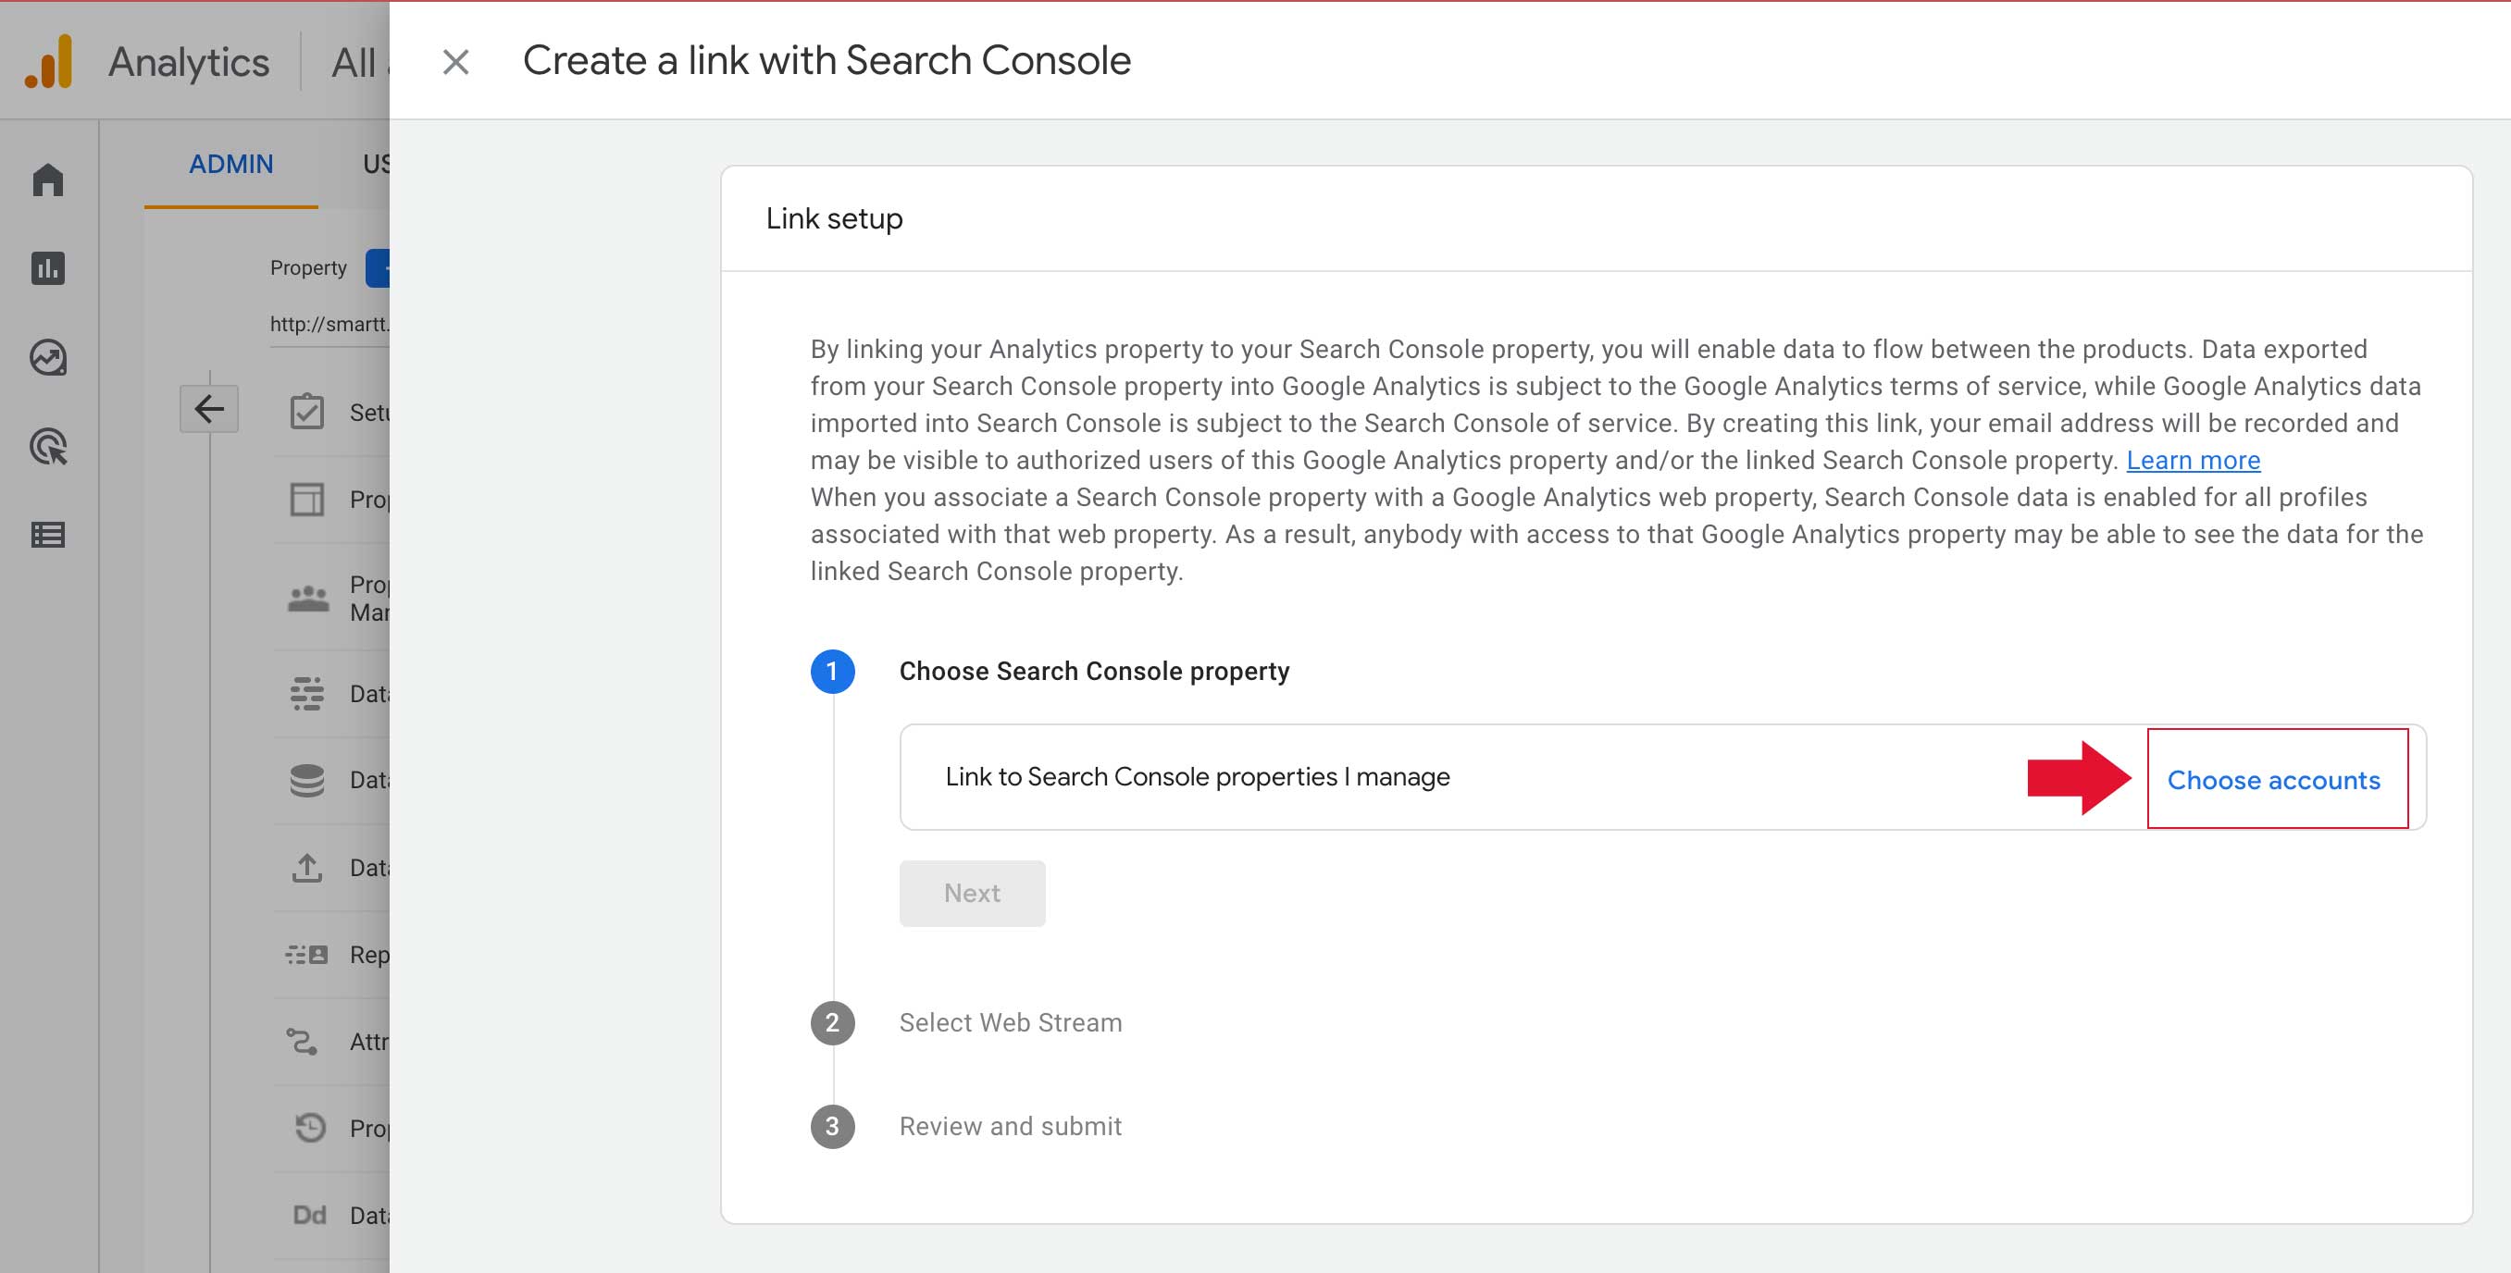Click the Choose accounts link

pyautogui.click(x=2273, y=779)
